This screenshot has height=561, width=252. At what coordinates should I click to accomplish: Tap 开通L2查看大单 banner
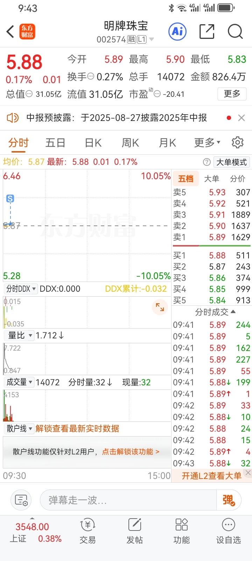pyautogui.click(x=211, y=476)
